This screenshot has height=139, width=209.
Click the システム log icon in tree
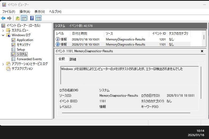coord(13,54)
